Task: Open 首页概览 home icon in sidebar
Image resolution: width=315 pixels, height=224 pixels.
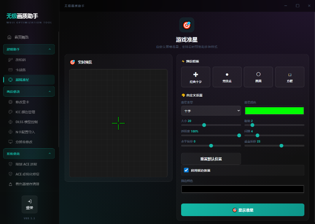Action: pos(9,37)
